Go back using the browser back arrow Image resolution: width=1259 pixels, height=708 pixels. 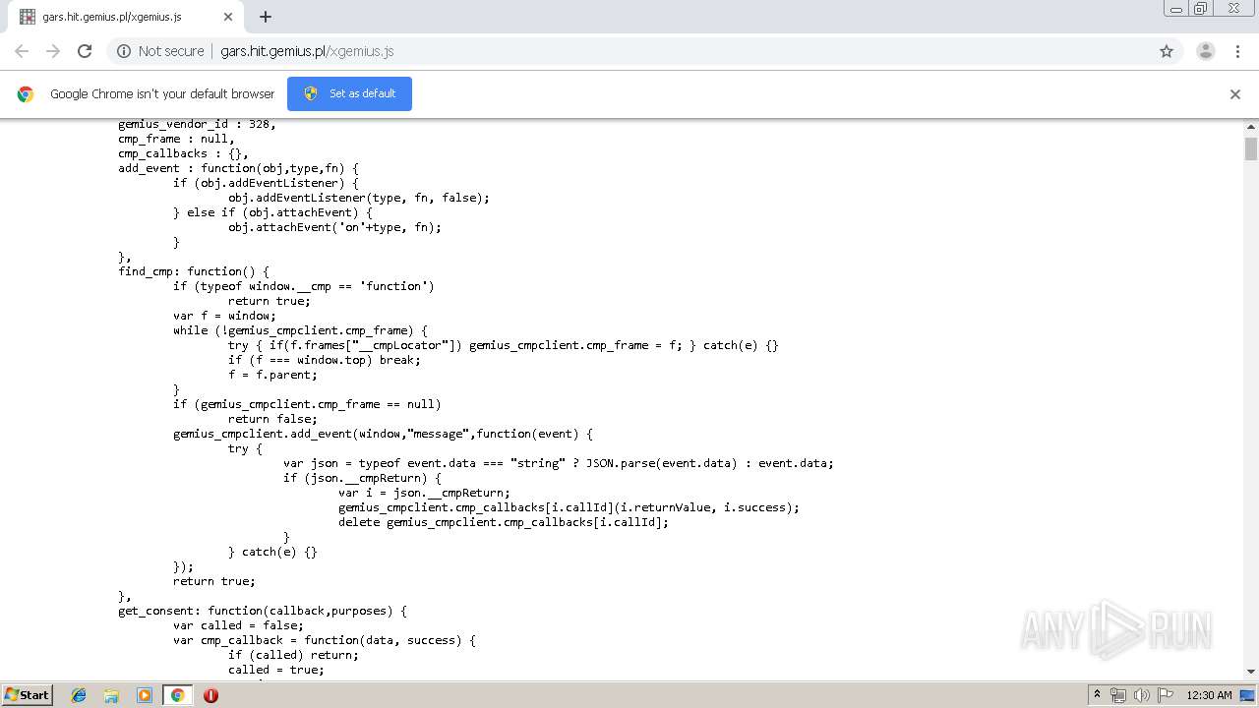22,51
